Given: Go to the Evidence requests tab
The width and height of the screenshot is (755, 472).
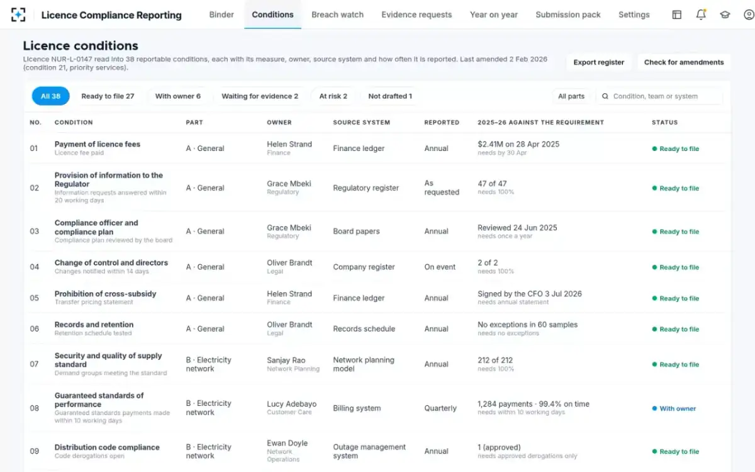Looking at the screenshot, I should [x=417, y=14].
